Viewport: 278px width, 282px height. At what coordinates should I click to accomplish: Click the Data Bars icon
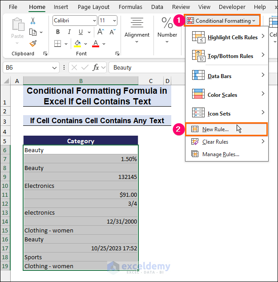pos(198,75)
